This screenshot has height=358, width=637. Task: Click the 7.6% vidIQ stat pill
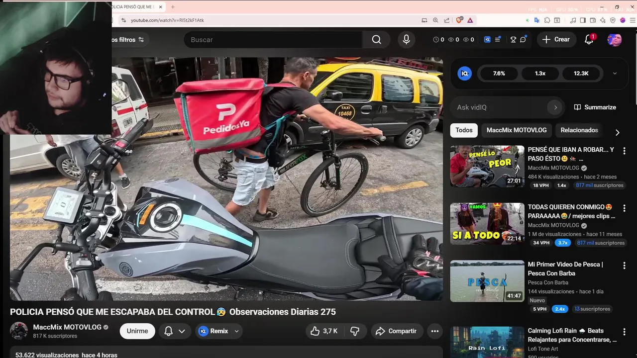499,74
